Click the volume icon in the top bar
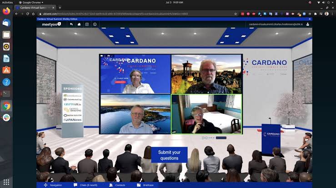This screenshot has height=188, width=336. point(324,2)
